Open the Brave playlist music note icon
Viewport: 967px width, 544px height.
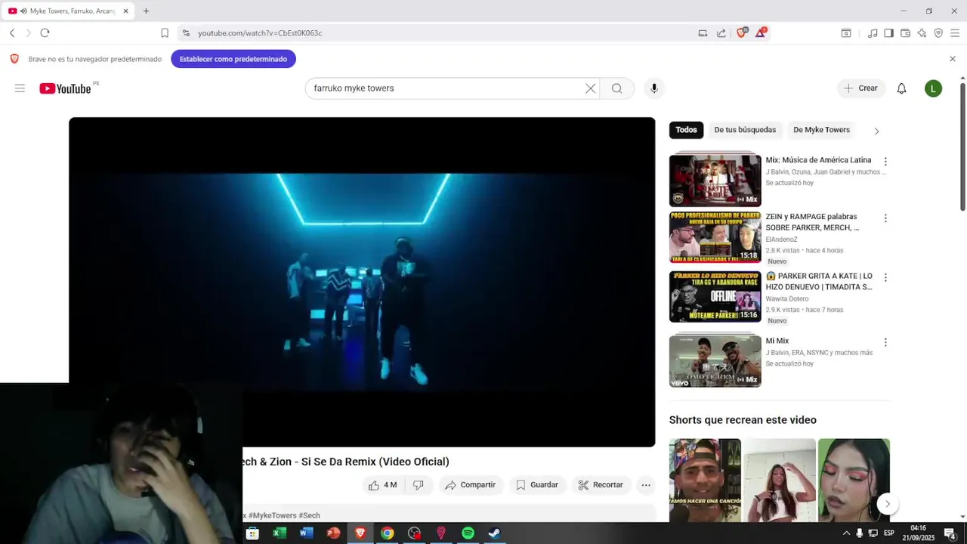(x=873, y=32)
